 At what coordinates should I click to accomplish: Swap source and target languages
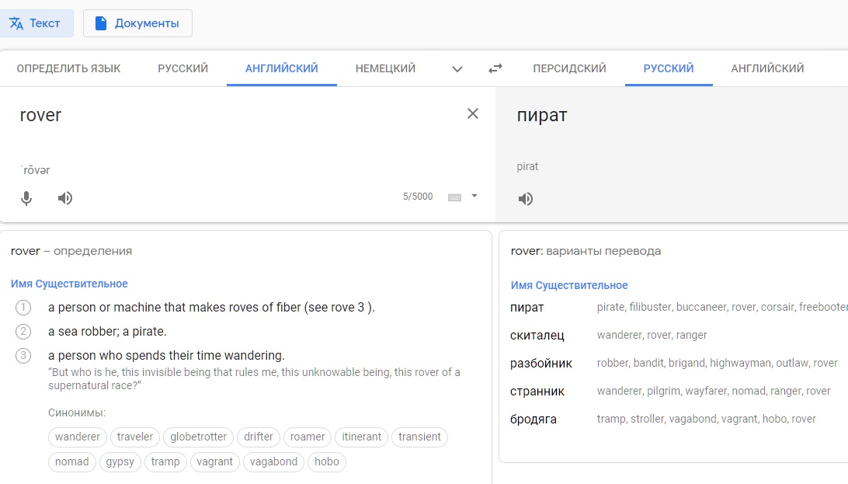(x=495, y=68)
